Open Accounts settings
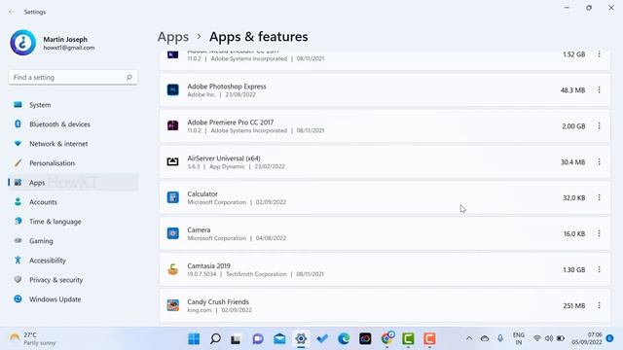This screenshot has width=623, height=350. 73,202
